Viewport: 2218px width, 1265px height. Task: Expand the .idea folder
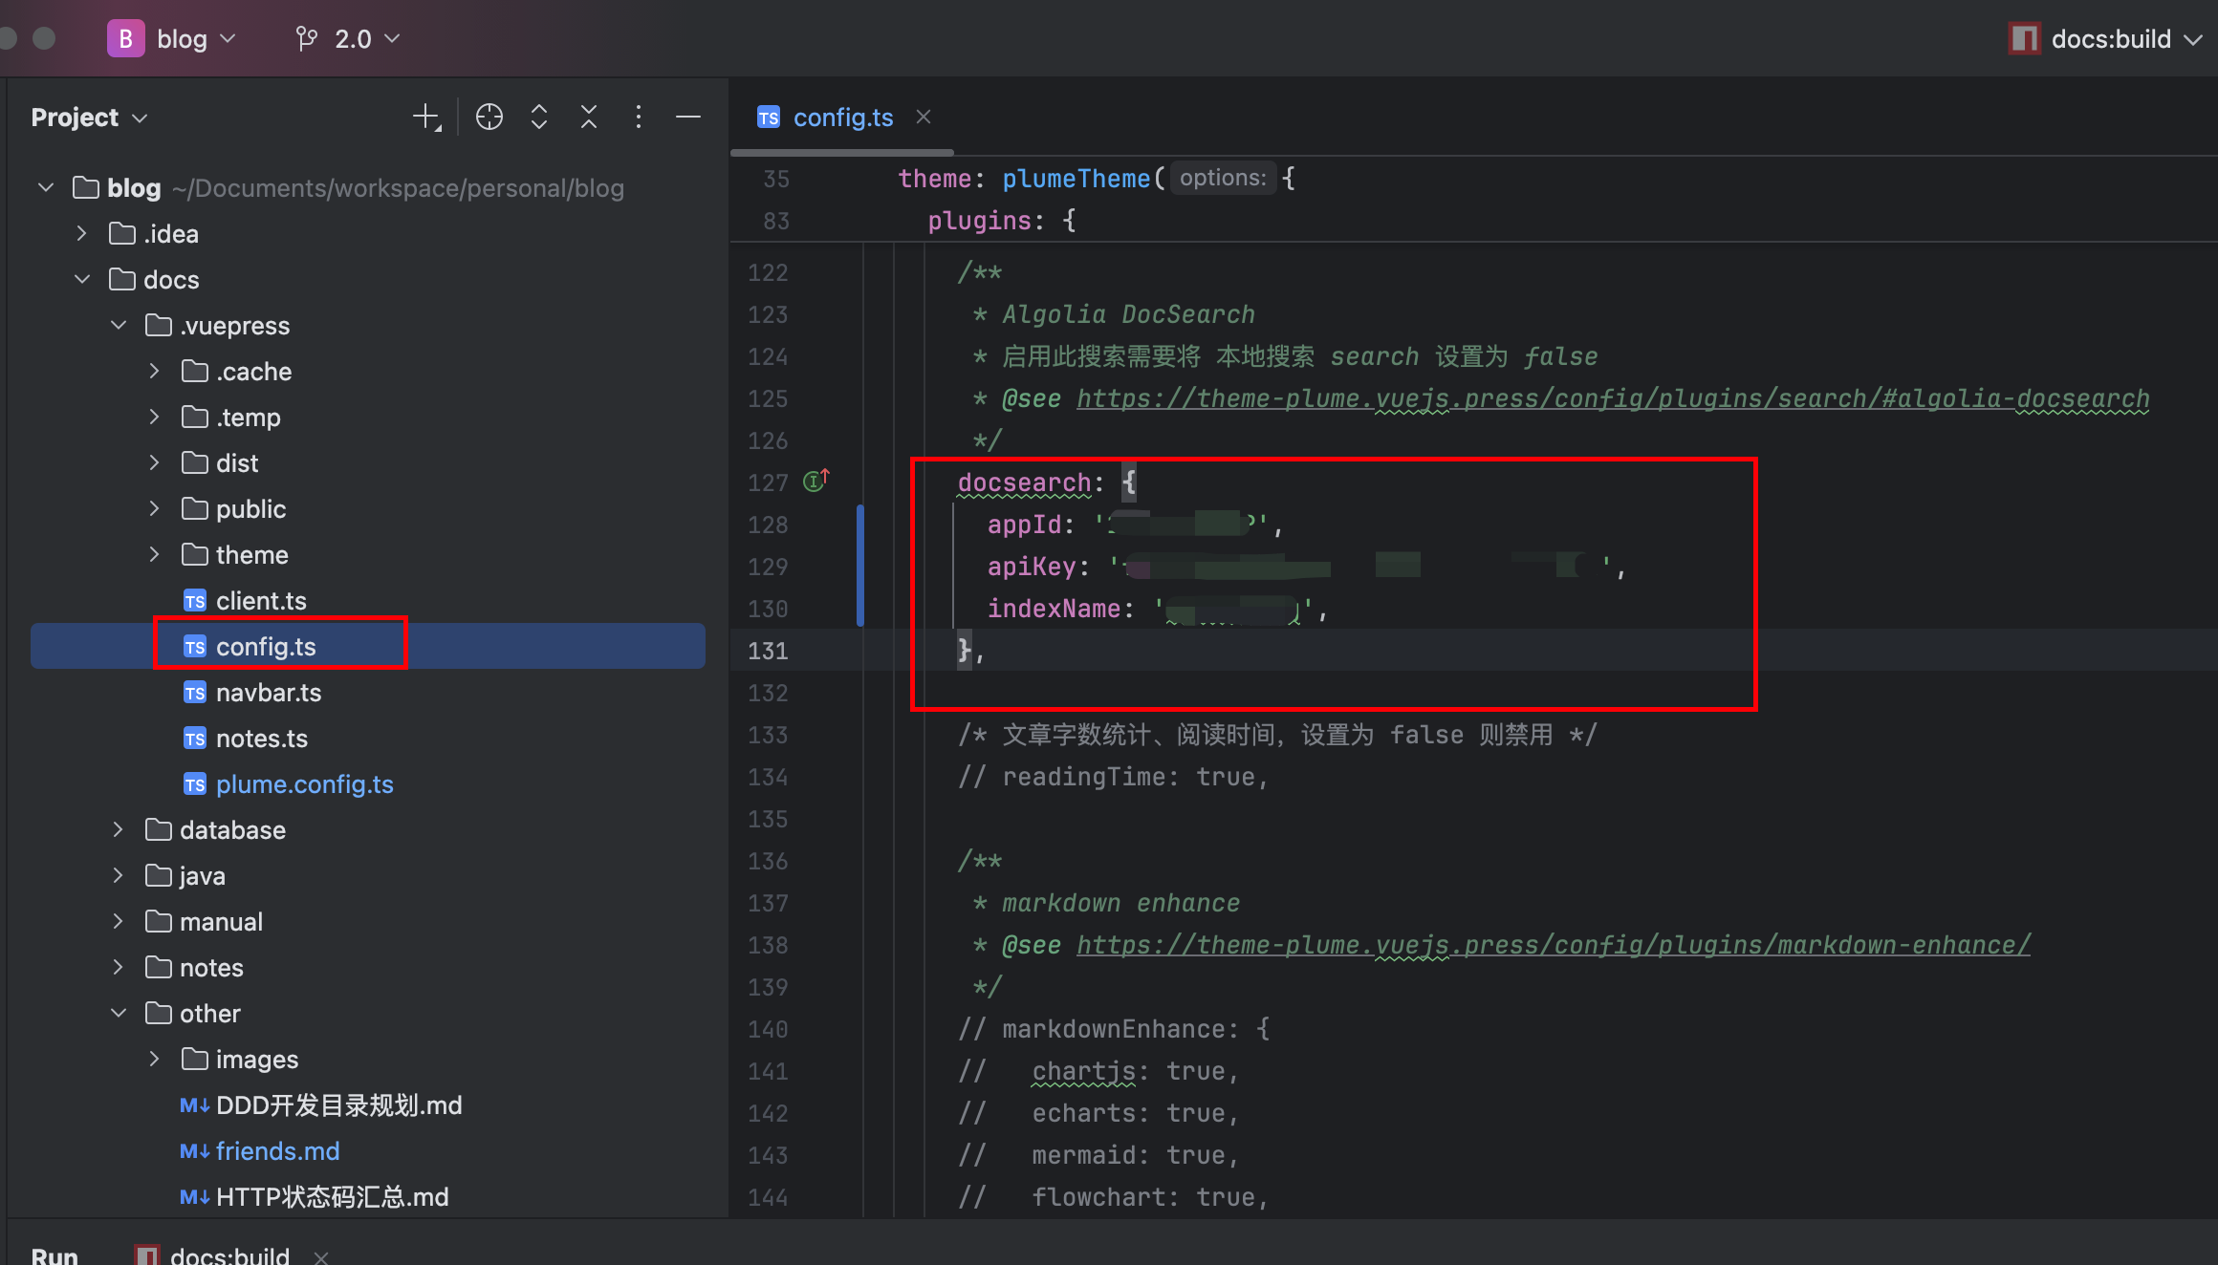[82, 234]
